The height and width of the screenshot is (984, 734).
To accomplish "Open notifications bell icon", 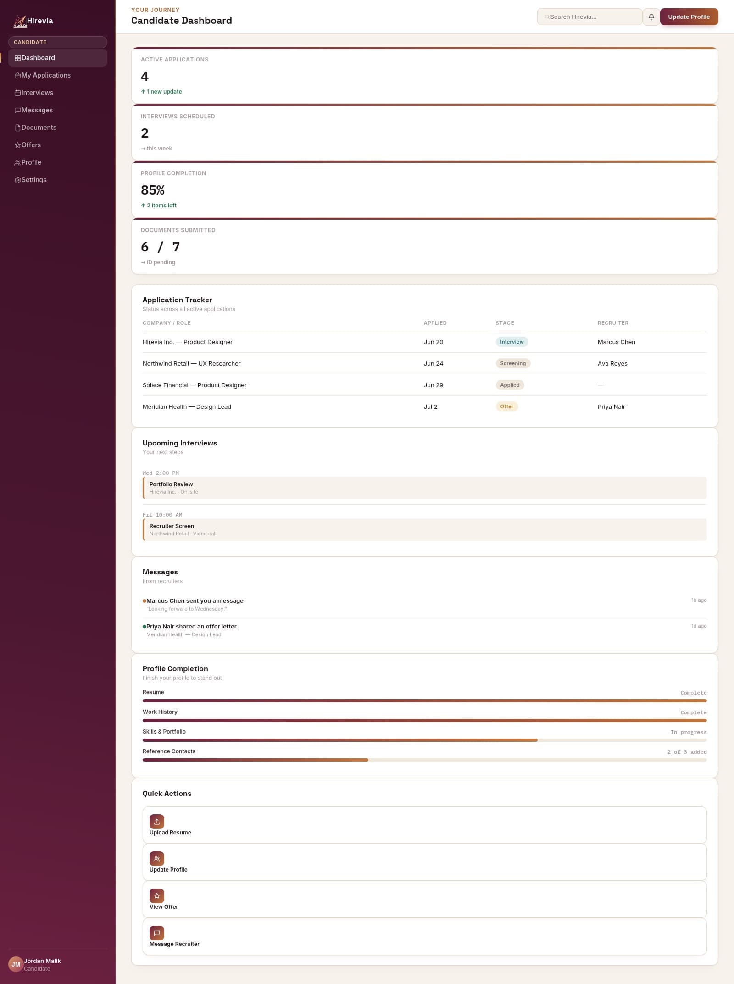I will point(651,17).
